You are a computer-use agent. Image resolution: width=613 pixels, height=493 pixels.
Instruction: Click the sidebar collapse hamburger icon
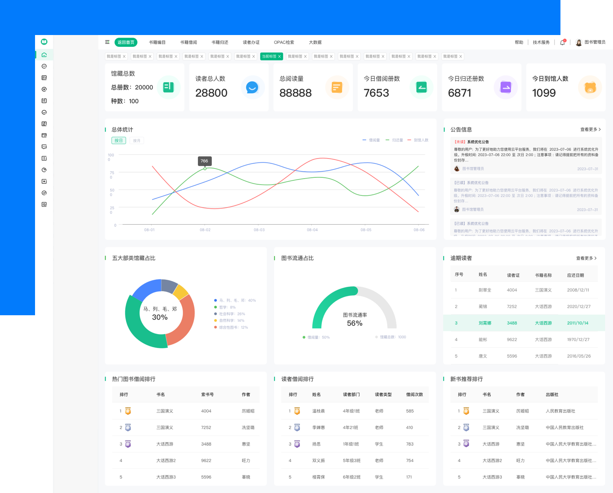[x=107, y=42]
